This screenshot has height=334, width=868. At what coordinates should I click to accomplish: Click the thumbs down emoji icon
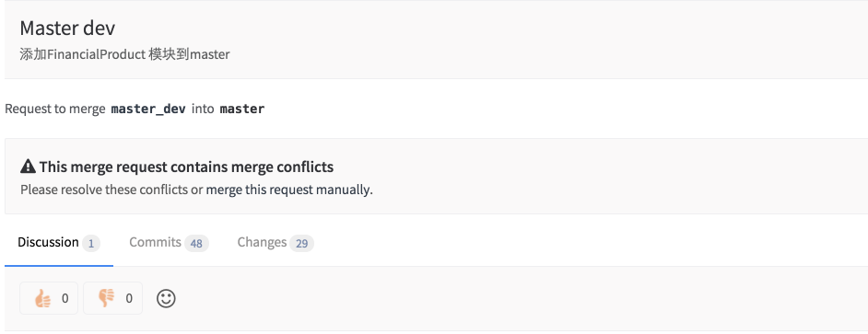pyautogui.click(x=106, y=299)
